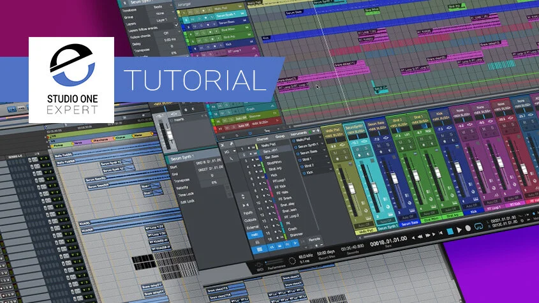Click the 00018.01.01.00 bars time display

point(388,240)
